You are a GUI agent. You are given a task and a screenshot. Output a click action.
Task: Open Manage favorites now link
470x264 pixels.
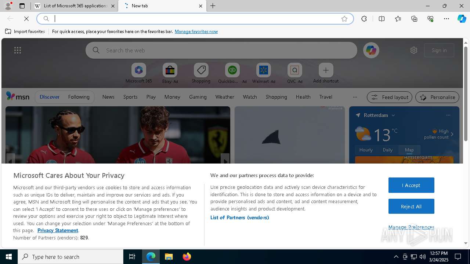point(196,32)
